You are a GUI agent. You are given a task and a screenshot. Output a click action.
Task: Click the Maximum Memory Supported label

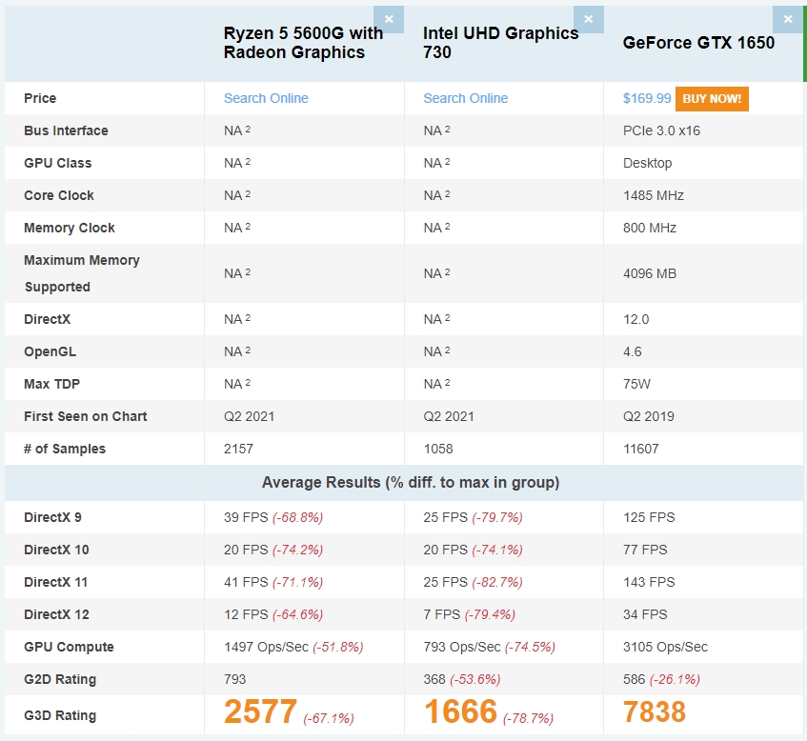click(x=81, y=273)
